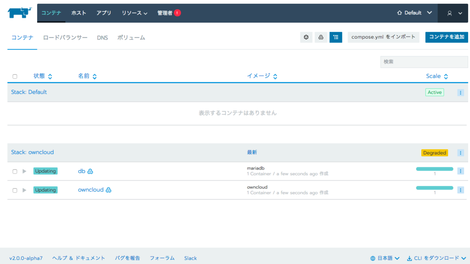Sort by Scale column

(x=437, y=76)
